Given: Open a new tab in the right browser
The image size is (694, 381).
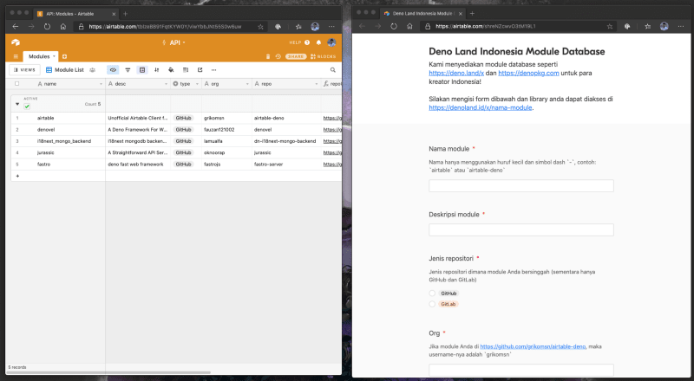Looking at the screenshot, I should (472, 14).
